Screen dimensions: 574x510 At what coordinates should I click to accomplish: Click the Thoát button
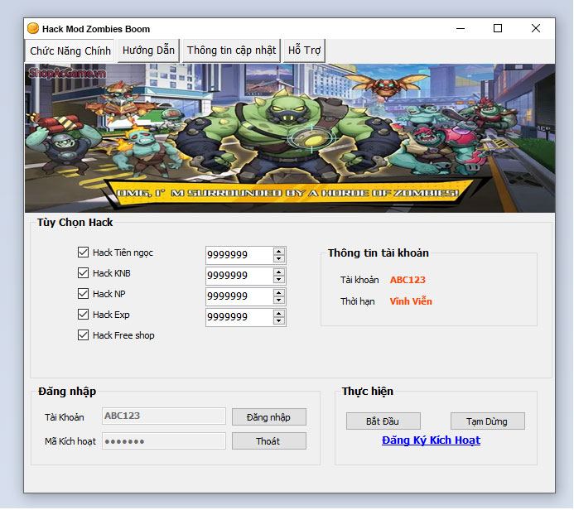pyautogui.click(x=268, y=441)
